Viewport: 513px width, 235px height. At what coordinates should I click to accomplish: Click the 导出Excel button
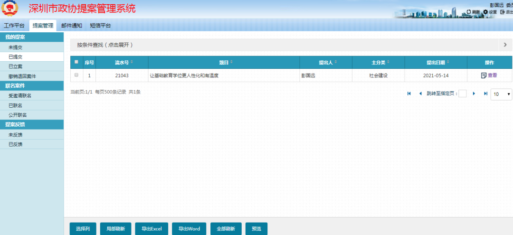click(x=152, y=229)
